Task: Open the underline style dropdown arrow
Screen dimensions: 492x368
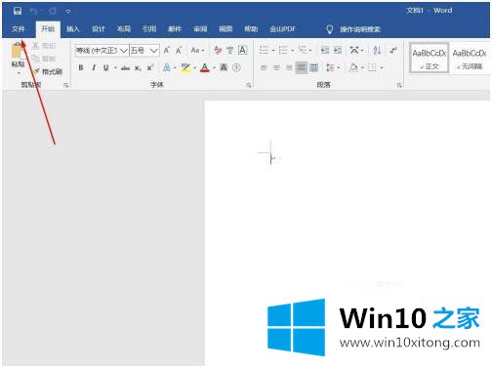Action: coord(115,68)
